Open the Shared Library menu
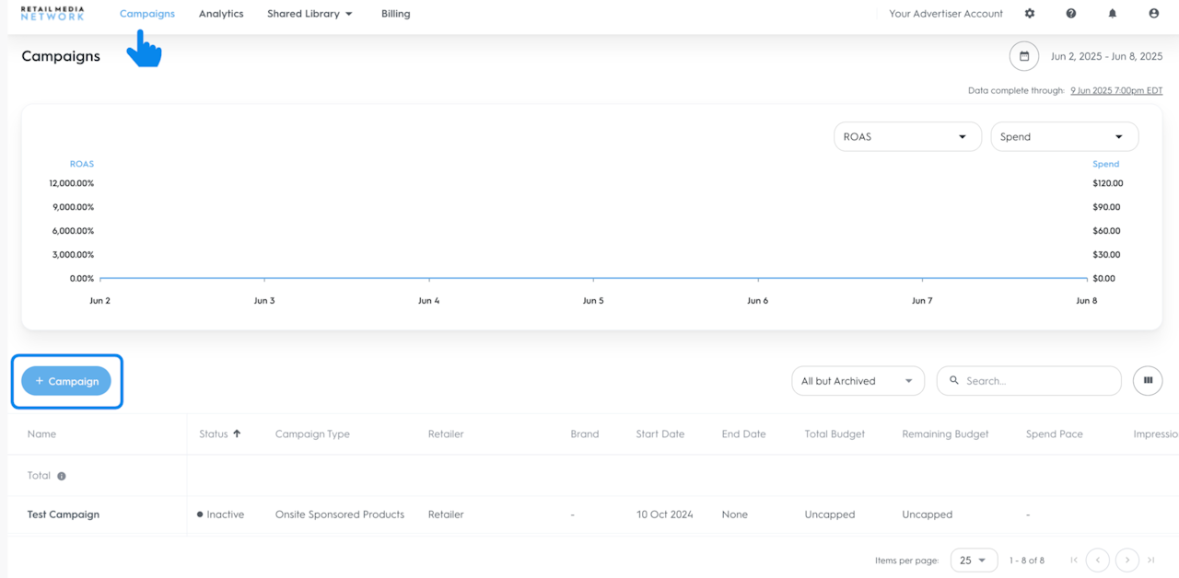The width and height of the screenshot is (1179, 578). (x=309, y=14)
